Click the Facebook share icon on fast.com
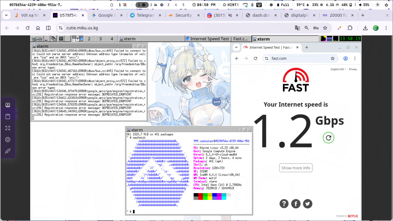Image resolution: width=393 pixels, height=221 pixels. coord(296,204)
